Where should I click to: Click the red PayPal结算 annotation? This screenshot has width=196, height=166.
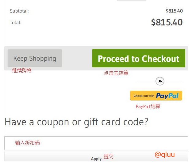point(148,107)
